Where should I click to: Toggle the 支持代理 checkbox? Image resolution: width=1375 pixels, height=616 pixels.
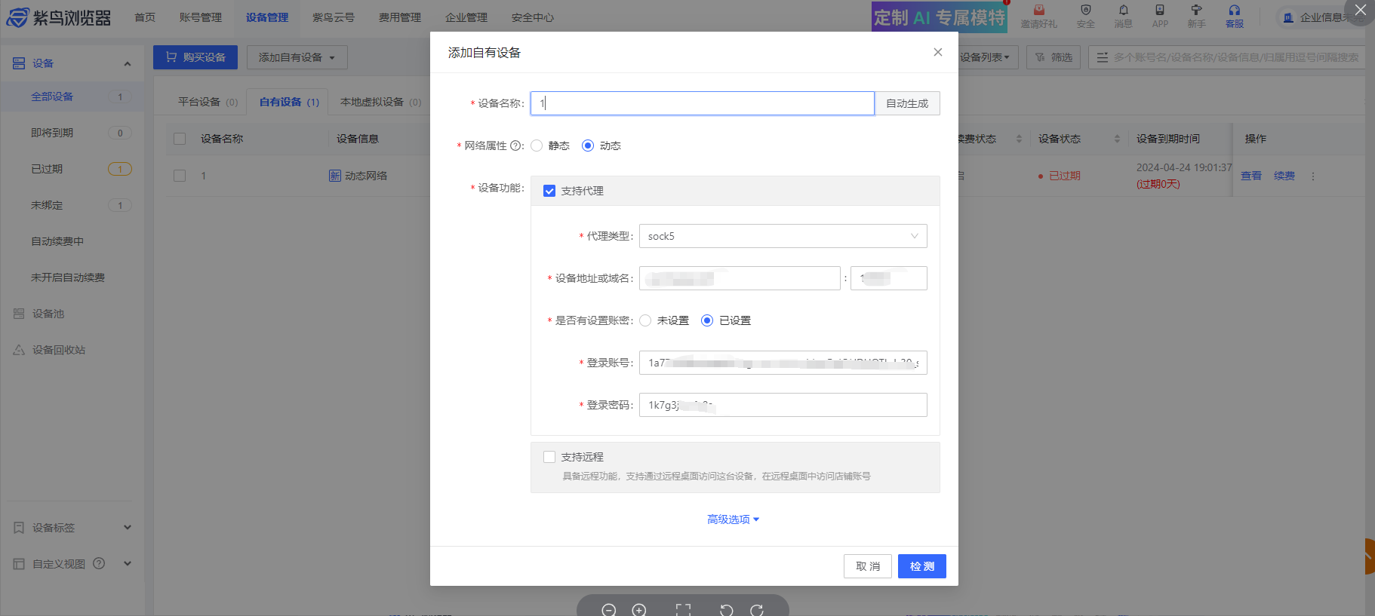[549, 191]
